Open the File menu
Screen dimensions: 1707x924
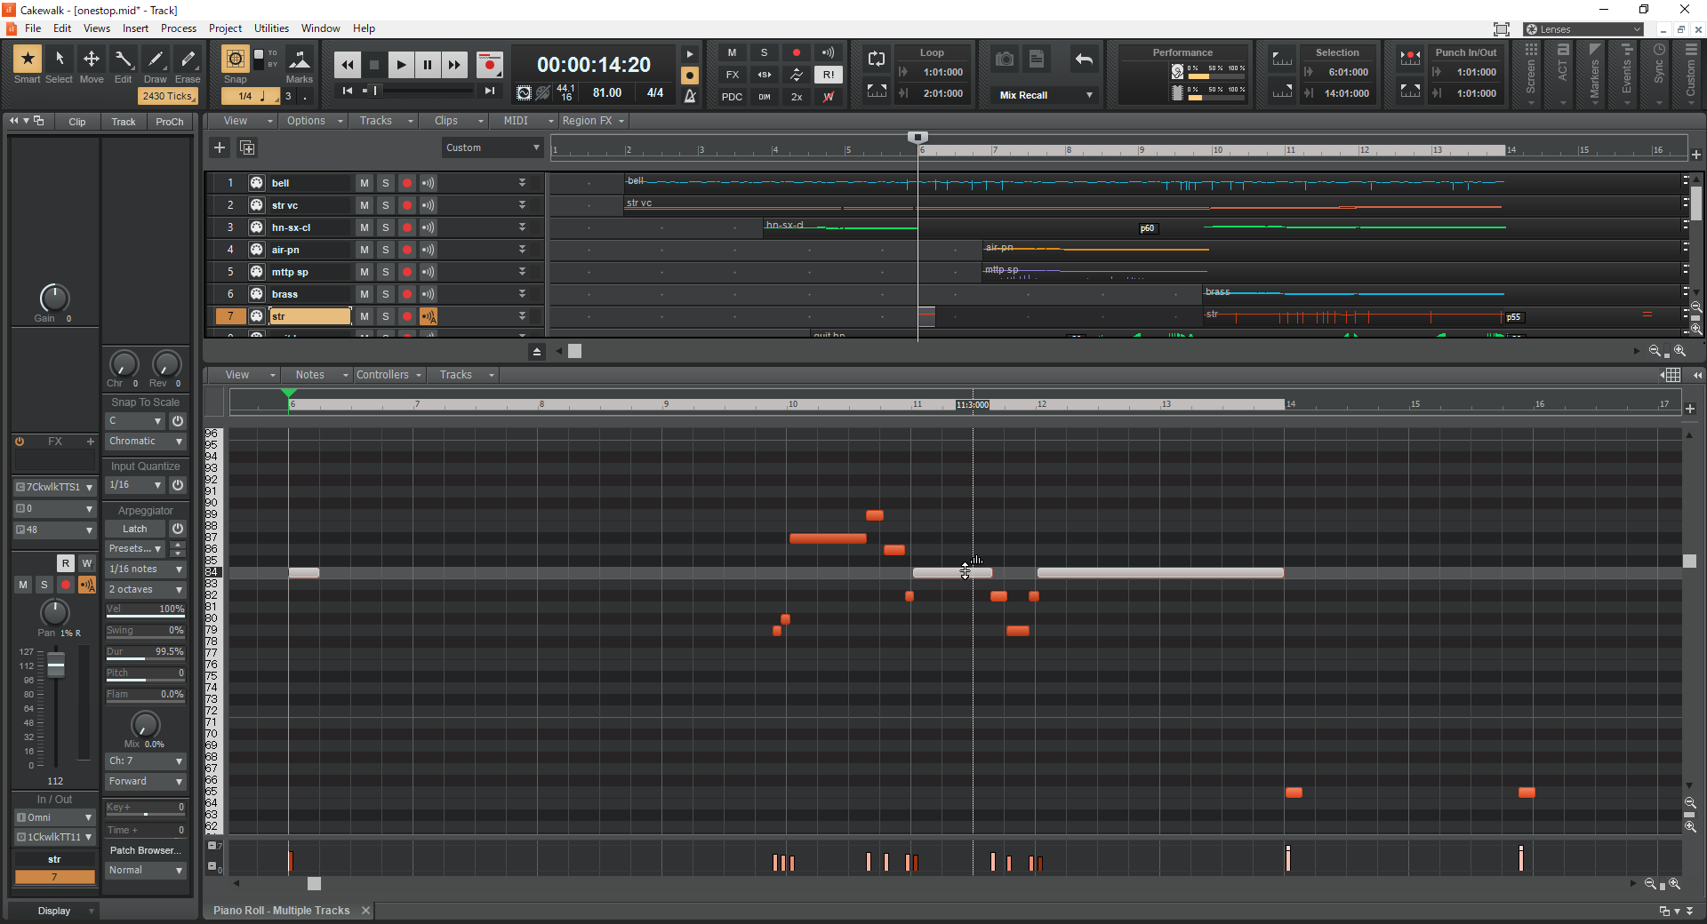click(x=33, y=28)
